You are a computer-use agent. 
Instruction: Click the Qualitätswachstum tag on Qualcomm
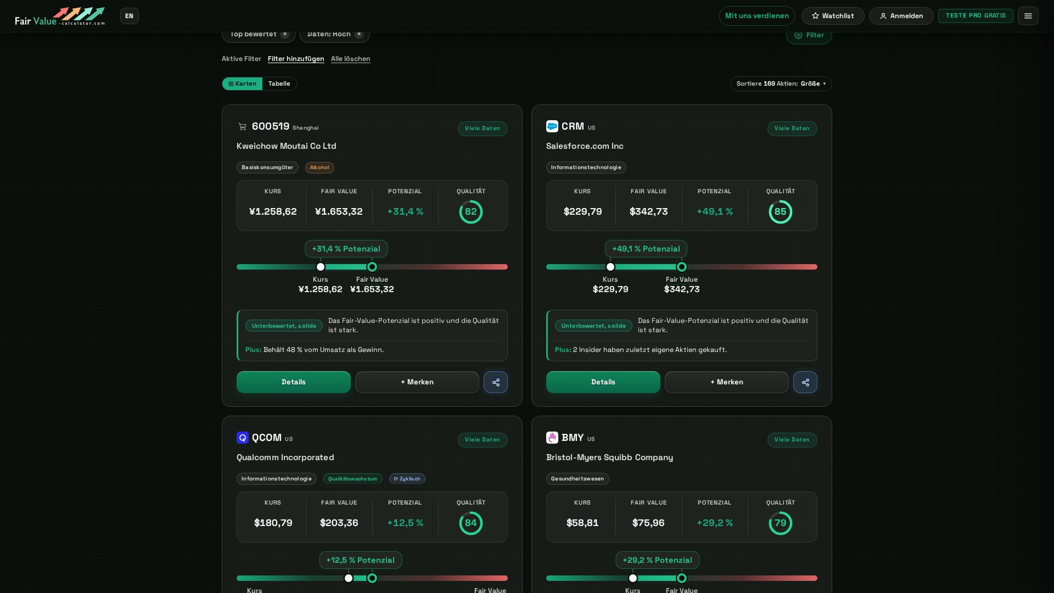point(352,479)
